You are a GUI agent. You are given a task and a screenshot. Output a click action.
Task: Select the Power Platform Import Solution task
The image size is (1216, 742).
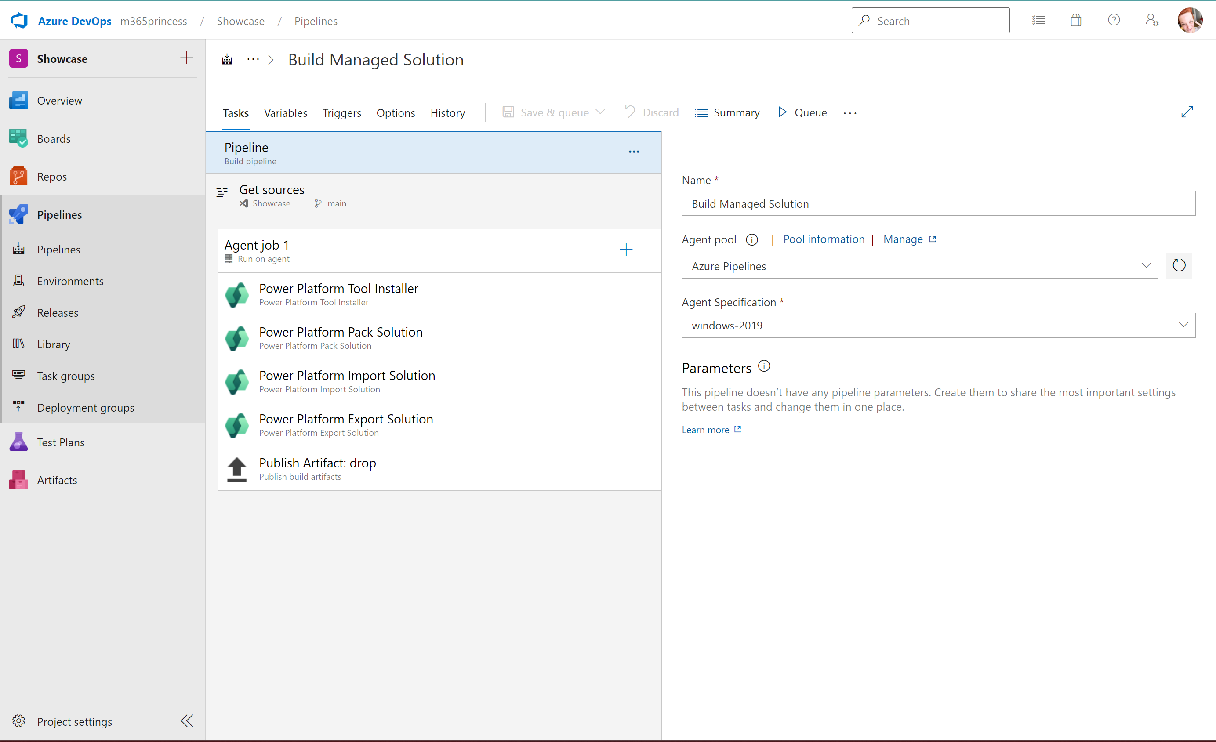(x=439, y=381)
